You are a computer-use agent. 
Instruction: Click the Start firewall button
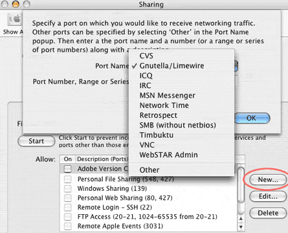36,141
